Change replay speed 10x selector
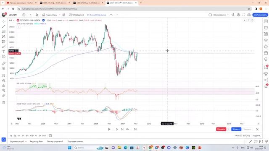The height and width of the screenshot is (151, 269). 127,129
